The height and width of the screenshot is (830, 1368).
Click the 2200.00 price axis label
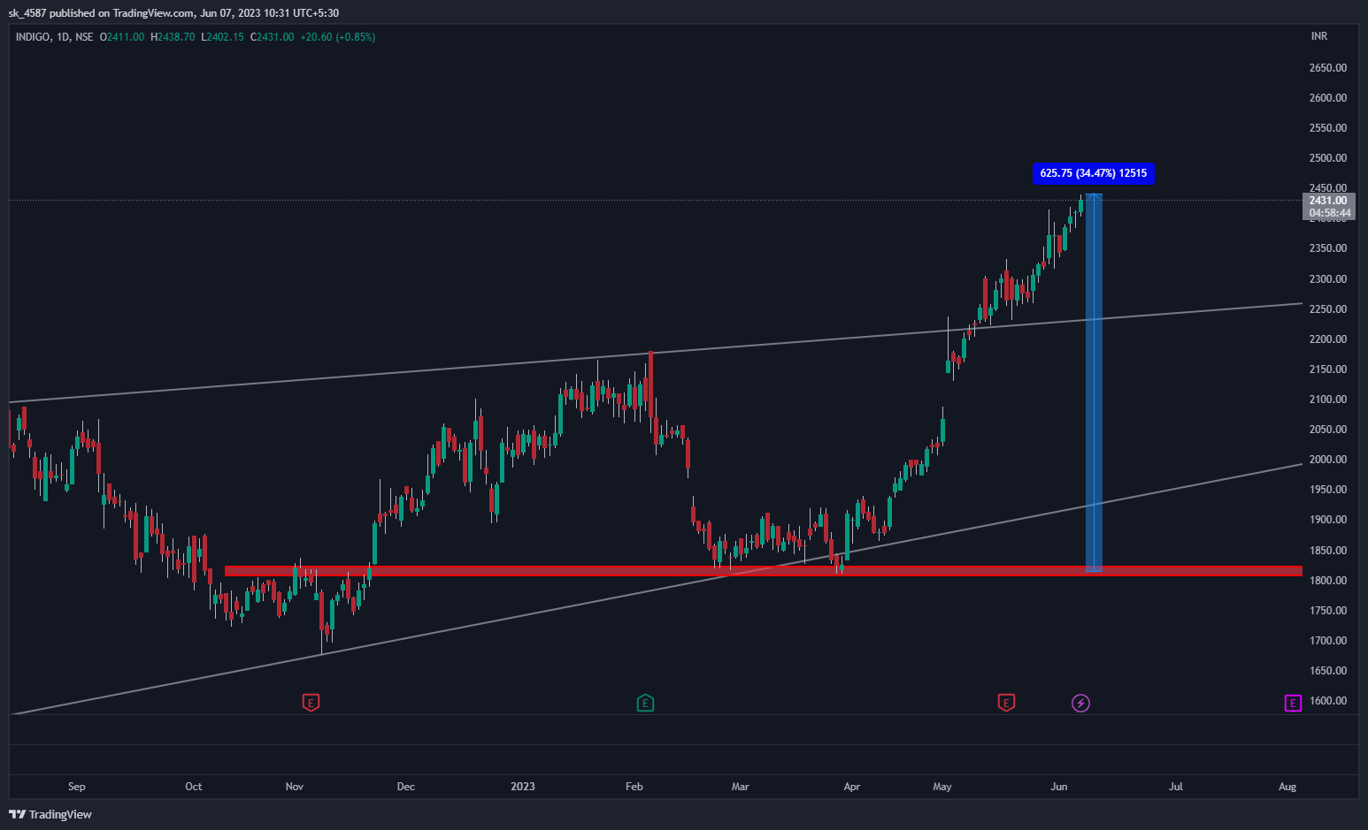click(1328, 339)
